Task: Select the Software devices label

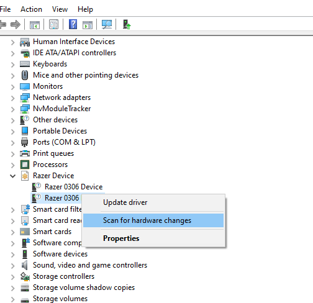Action: (x=60, y=254)
